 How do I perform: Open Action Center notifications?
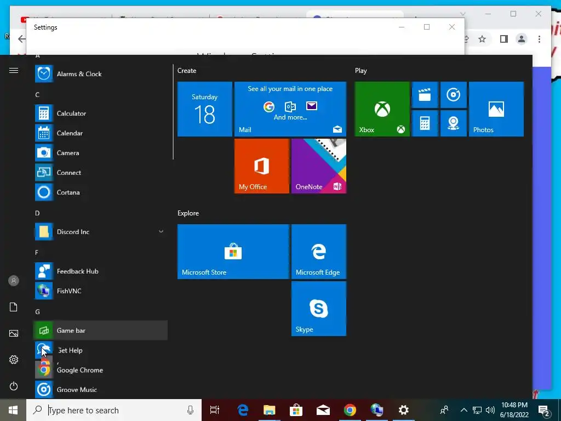coord(544,410)
